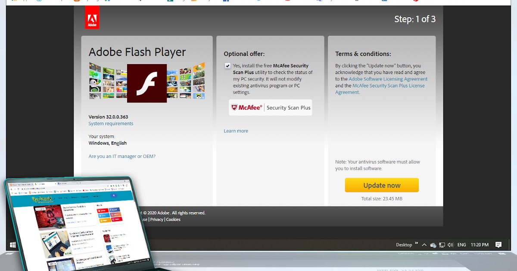Click the Update now button

tap(382, 185)
